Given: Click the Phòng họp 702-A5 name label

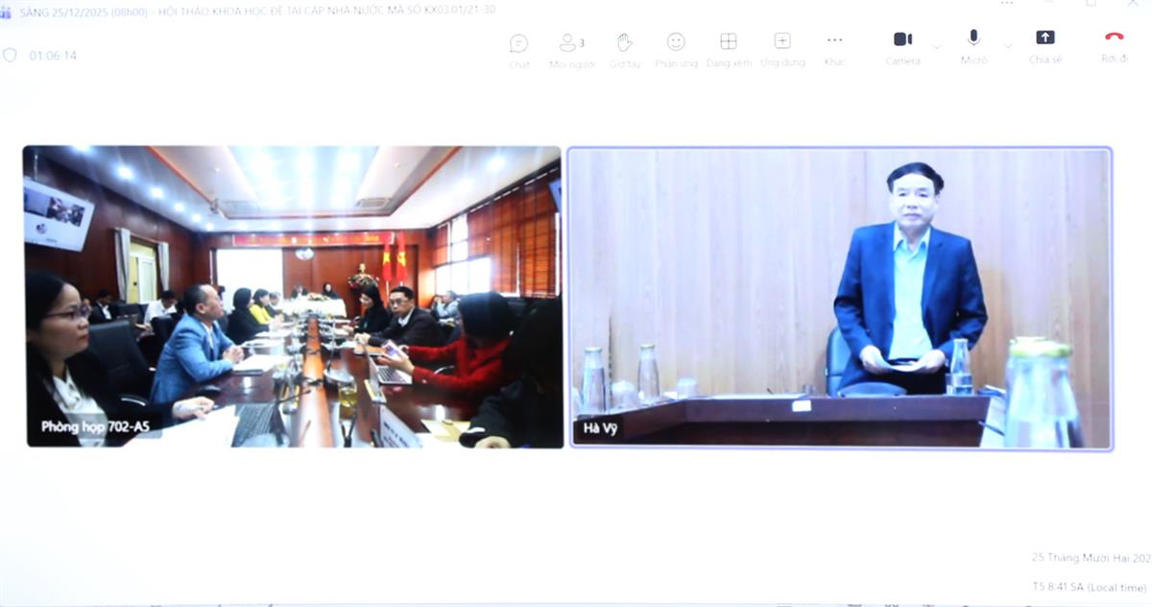Looking at the screenshot, I should tap(95, 426).
